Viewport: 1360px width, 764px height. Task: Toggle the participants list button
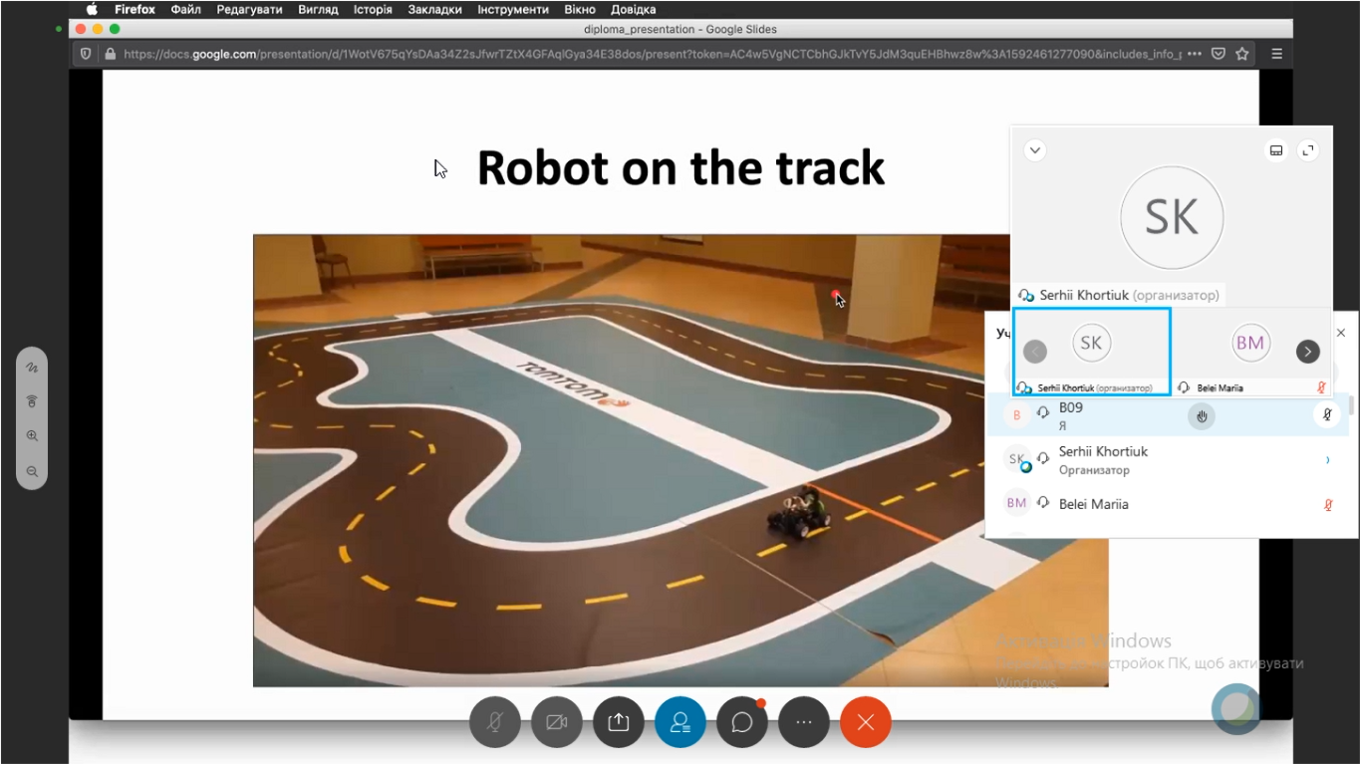pyautogui.click(x=680, y=722)
